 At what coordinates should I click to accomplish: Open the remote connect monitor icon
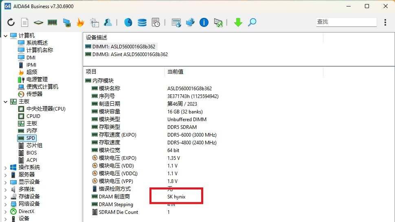pos(218,23)
